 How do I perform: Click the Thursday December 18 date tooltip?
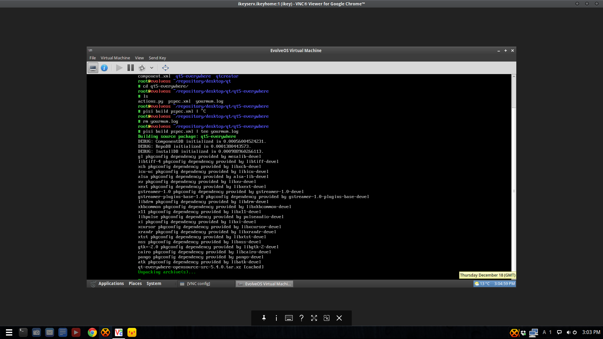[487, 275]
